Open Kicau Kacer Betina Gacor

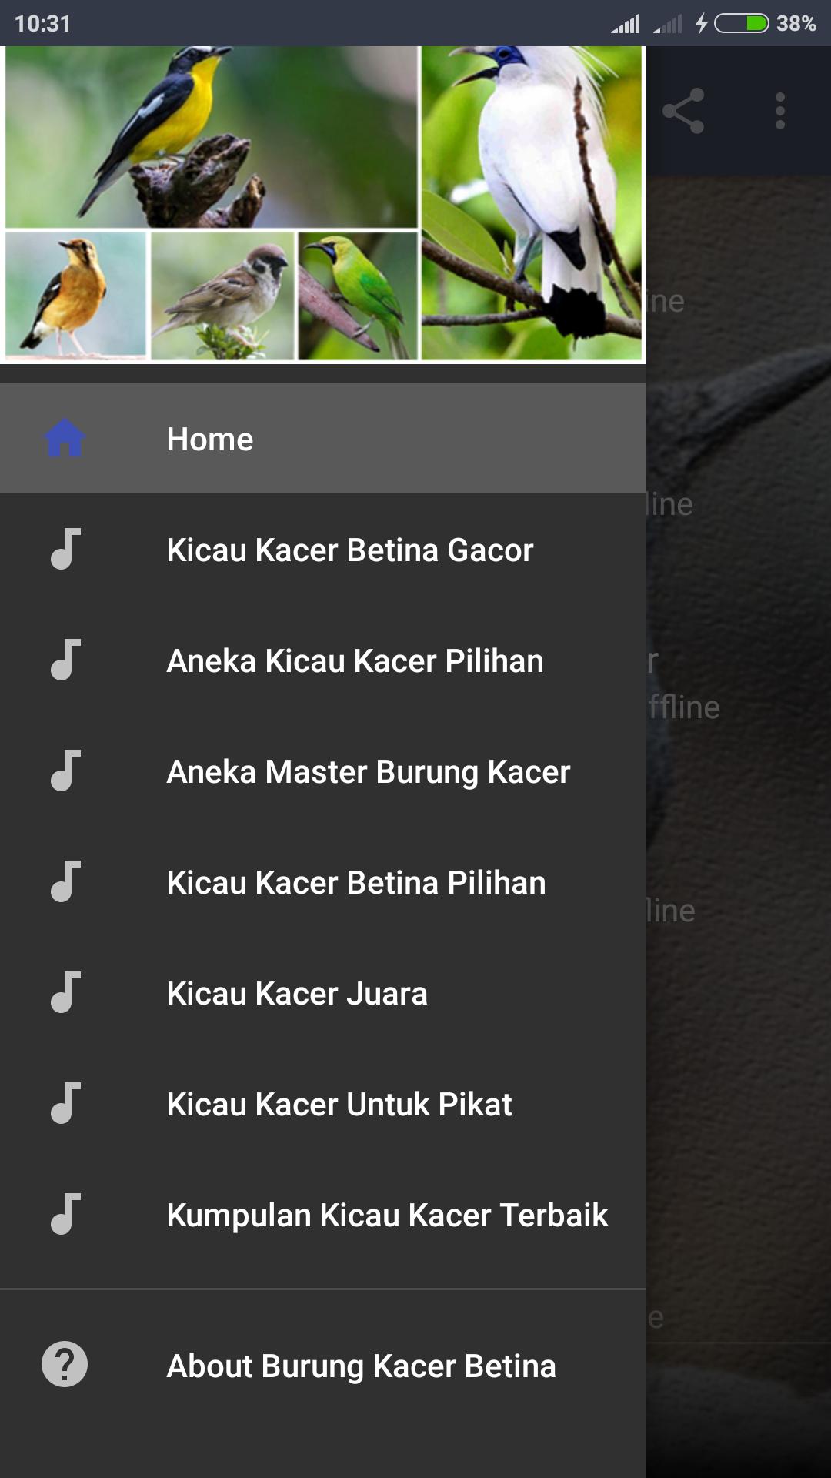(x=323, y=549)
